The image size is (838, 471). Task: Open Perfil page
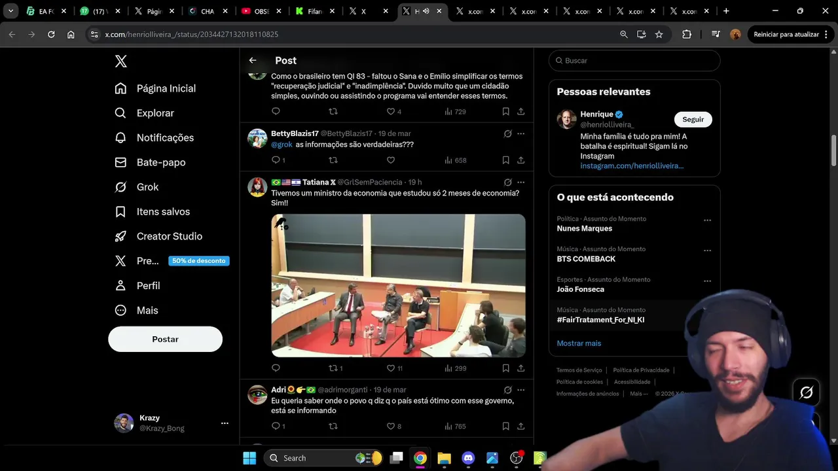pyautogui.click(x=137, y=286)
